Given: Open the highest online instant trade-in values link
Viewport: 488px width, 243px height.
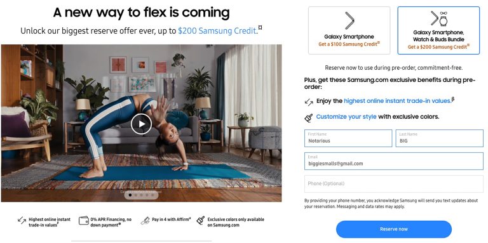Looking at the screenshot, I should [x=397, y=101].
